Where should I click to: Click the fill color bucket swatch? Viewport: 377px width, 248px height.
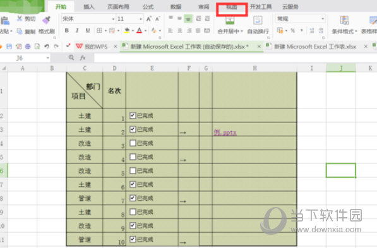pos(127,30)
